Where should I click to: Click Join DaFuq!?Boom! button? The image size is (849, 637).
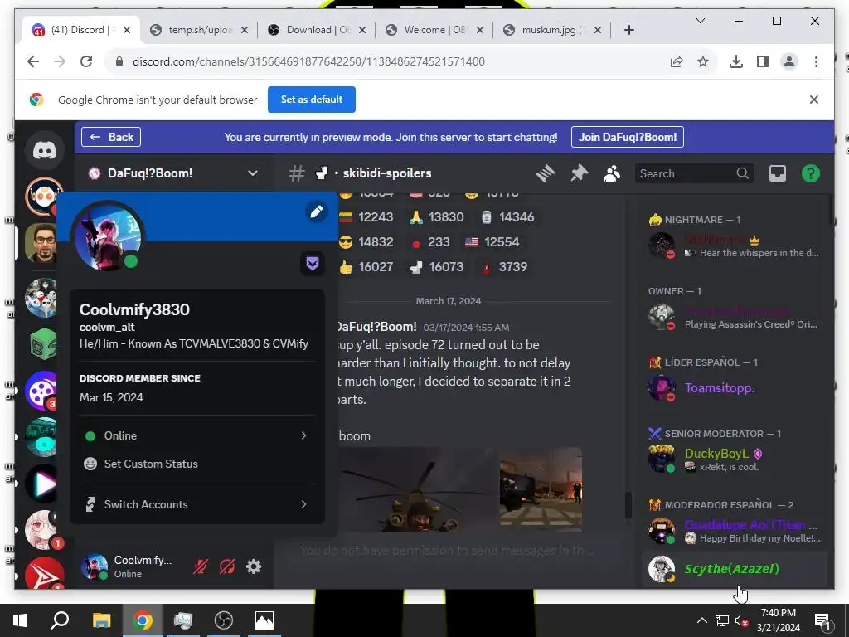pyautogui.click(x=628, y=137)
